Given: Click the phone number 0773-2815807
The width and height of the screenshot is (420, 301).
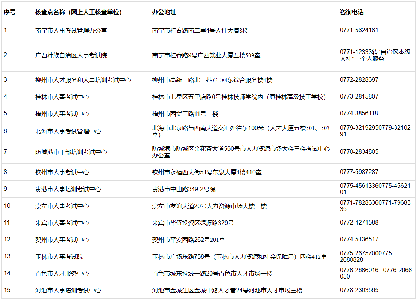Looking at the screenshot, I should click(353, 96).
